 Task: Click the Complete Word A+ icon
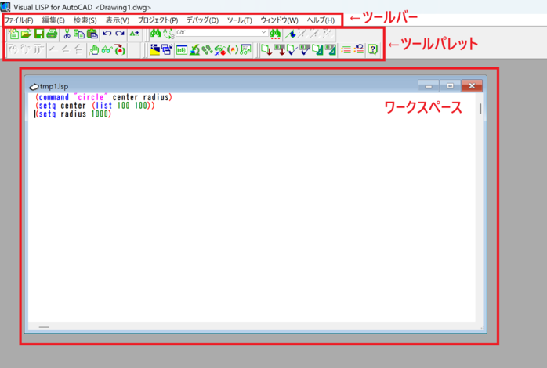click(x=134, y=34)
